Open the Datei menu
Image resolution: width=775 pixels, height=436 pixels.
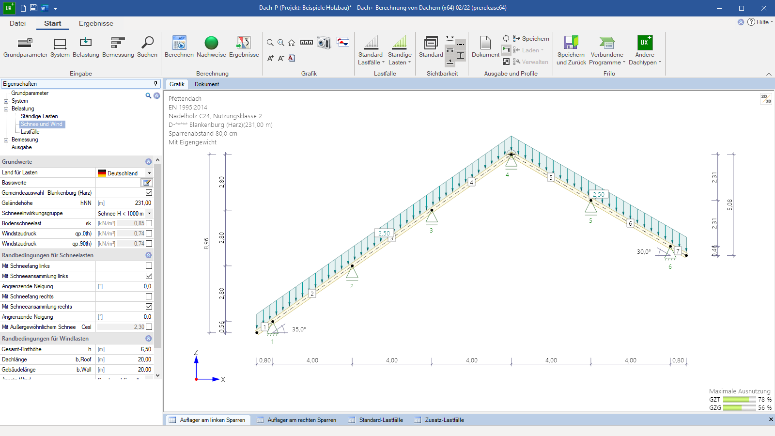(x=17, y=23)
